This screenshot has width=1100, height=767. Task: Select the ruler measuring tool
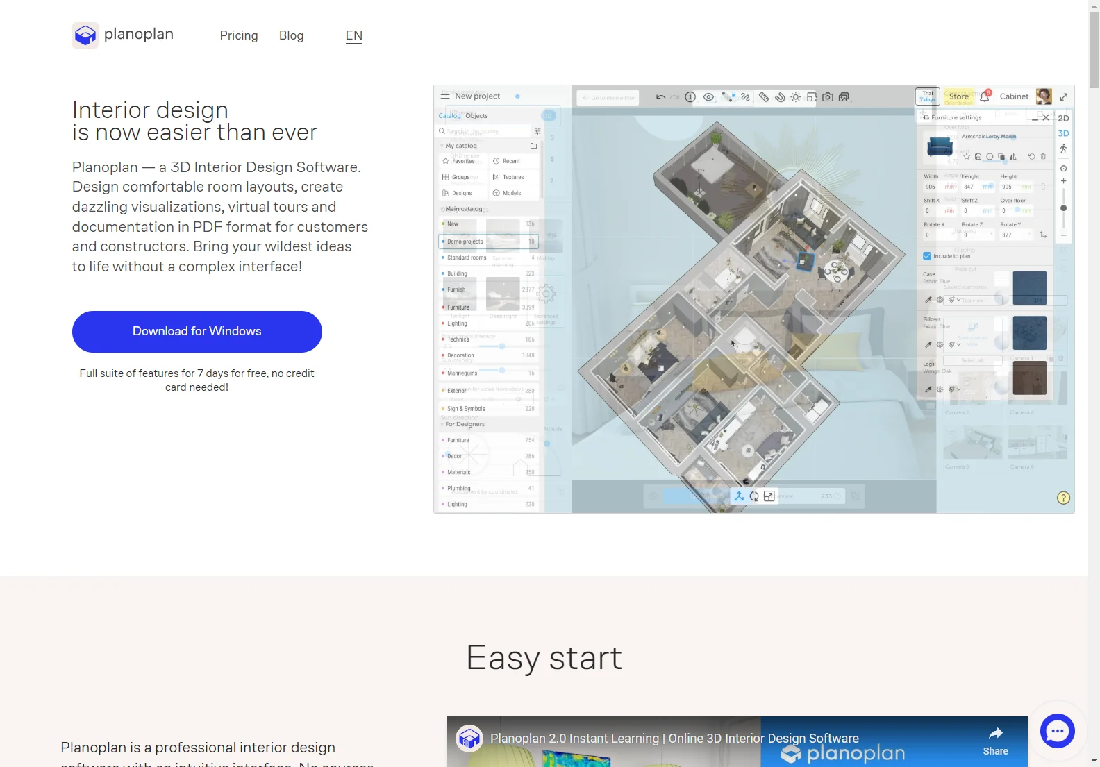click(x=764, y=97)
